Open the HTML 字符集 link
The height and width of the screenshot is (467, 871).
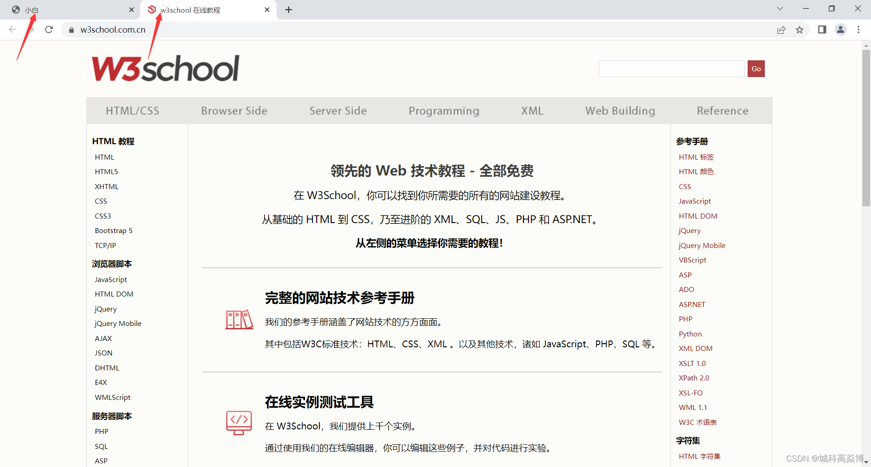click(x=700, y=456)
